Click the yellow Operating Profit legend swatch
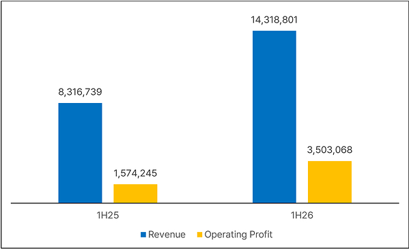 coord(199,235)
